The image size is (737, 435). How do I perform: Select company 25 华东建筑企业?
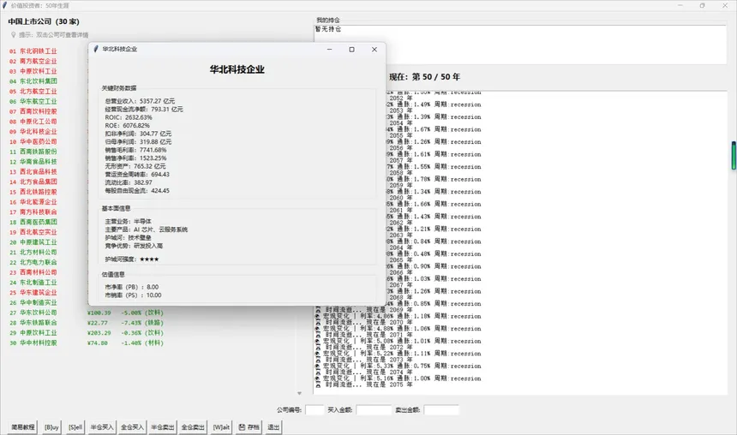point(33,293)
